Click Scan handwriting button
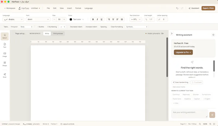The height and width of the screenshot is (126, 218). 180,82
